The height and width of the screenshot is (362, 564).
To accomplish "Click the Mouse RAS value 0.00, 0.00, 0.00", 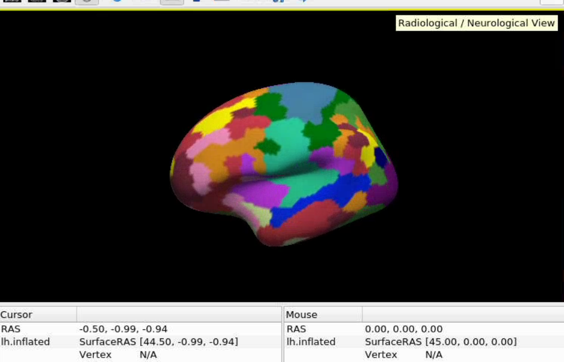I will (404, 329).
